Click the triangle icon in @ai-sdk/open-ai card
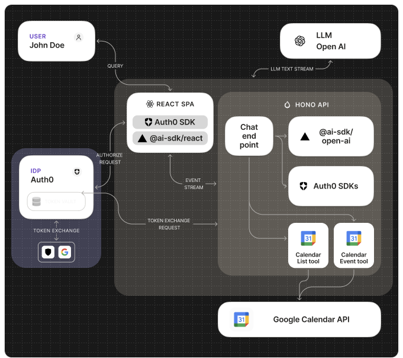This screenshot has height=358, width=403. click(x=305, y=136)
